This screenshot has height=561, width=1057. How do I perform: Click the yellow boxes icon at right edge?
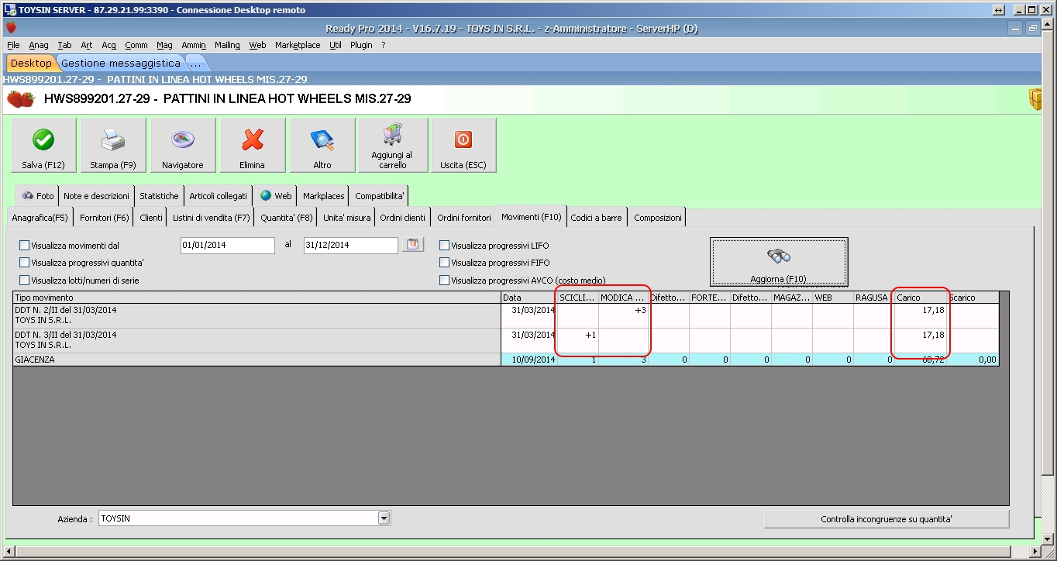point(1035,99)
